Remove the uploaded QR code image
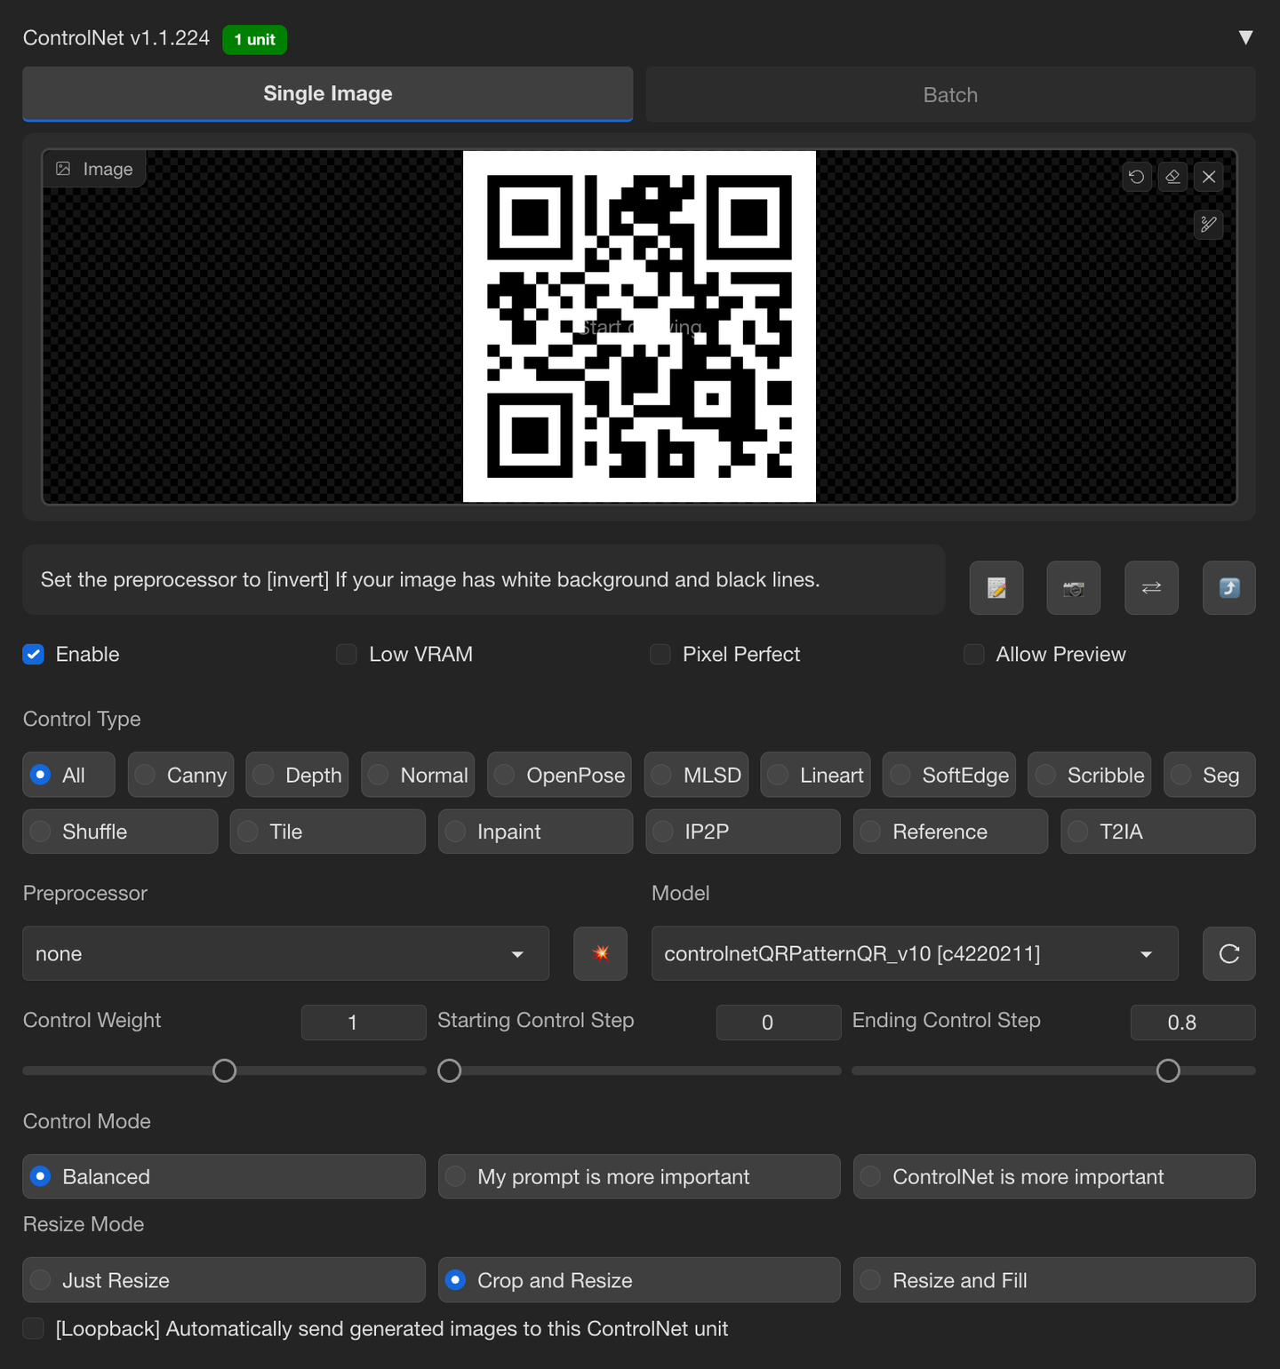The height and width of the screenshot is (1369, 1280). click(x=1209, y=177)
